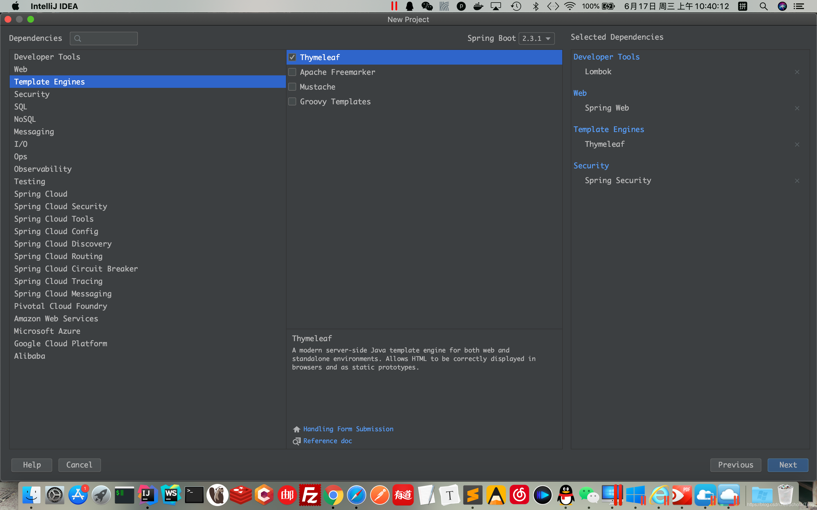This screenshot has width=817, height=510.
Task: Open Rocket launcher app from the dock
Action: [101, 495]
